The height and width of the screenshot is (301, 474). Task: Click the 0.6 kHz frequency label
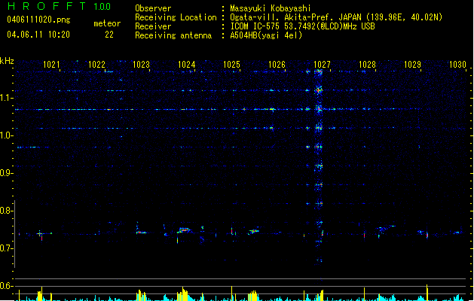(x=6, y=286)
